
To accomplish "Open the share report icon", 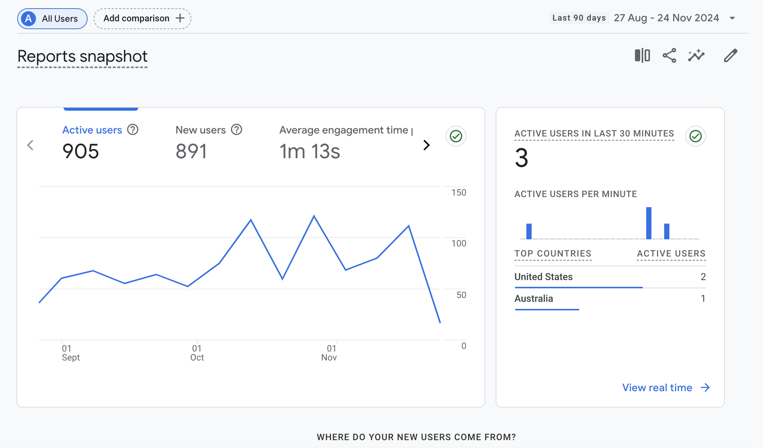I will (x=669, y=55).
